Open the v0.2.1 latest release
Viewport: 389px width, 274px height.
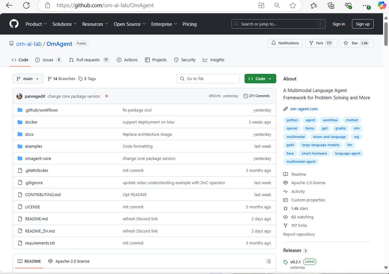tap(295, 262)
